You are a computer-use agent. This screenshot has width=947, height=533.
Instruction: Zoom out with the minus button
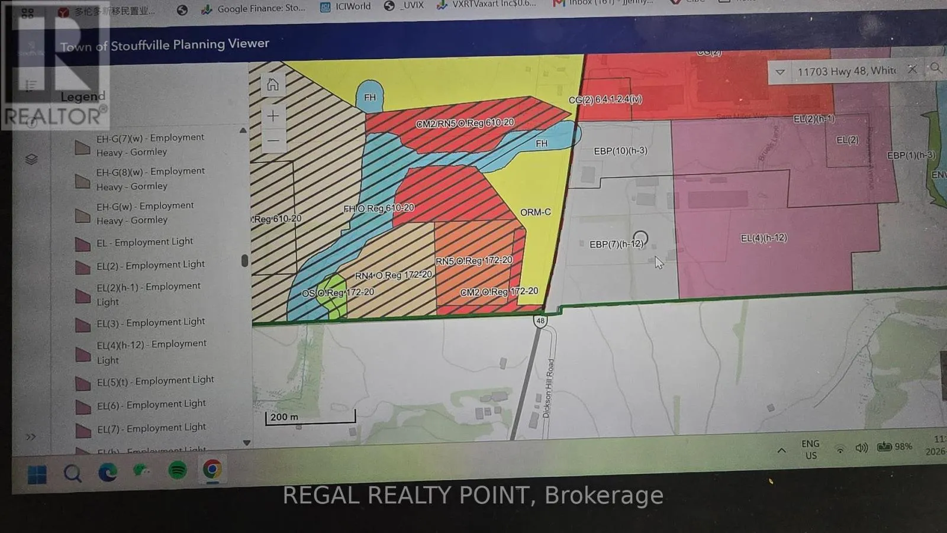[273, 141]
